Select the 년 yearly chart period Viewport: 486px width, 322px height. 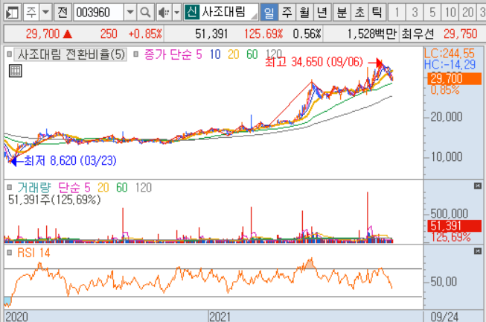[x=322, y=13]
